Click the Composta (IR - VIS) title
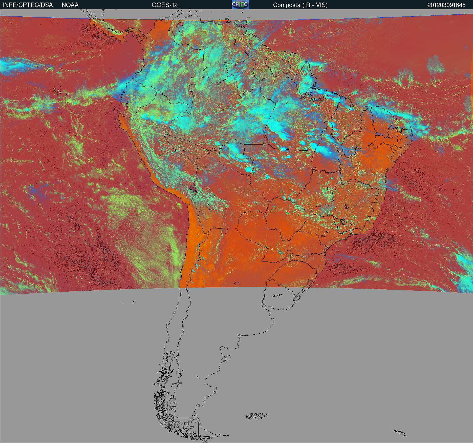Image resolution: width=473 pixels, height=443 pixels. point(300,5)
